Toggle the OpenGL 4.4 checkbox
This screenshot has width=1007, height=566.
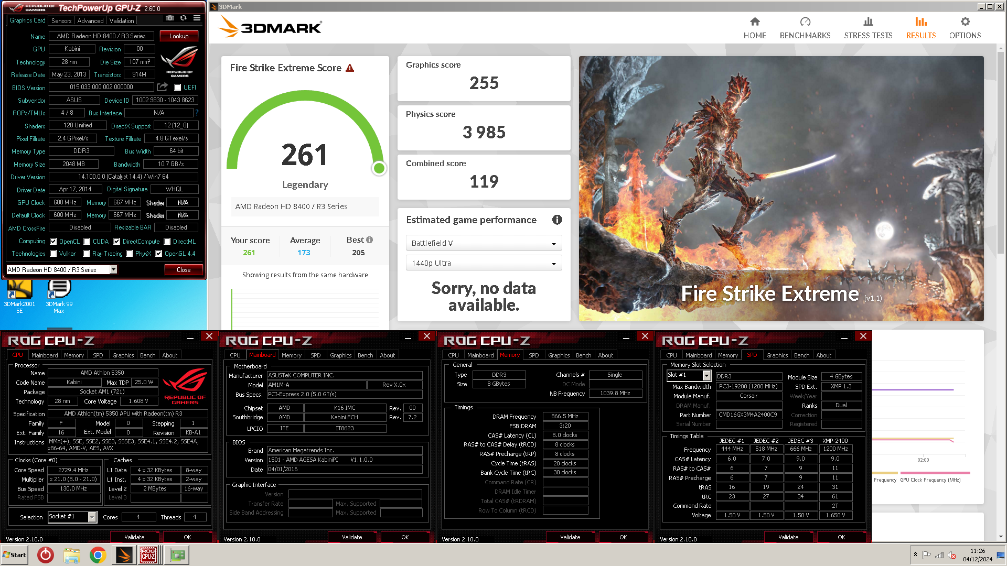click(x=159, y=254)
